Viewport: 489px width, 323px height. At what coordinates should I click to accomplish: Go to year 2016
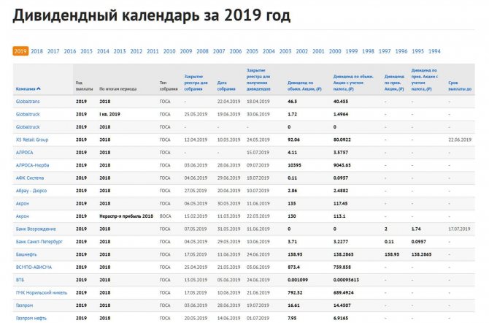coord(70,51)
